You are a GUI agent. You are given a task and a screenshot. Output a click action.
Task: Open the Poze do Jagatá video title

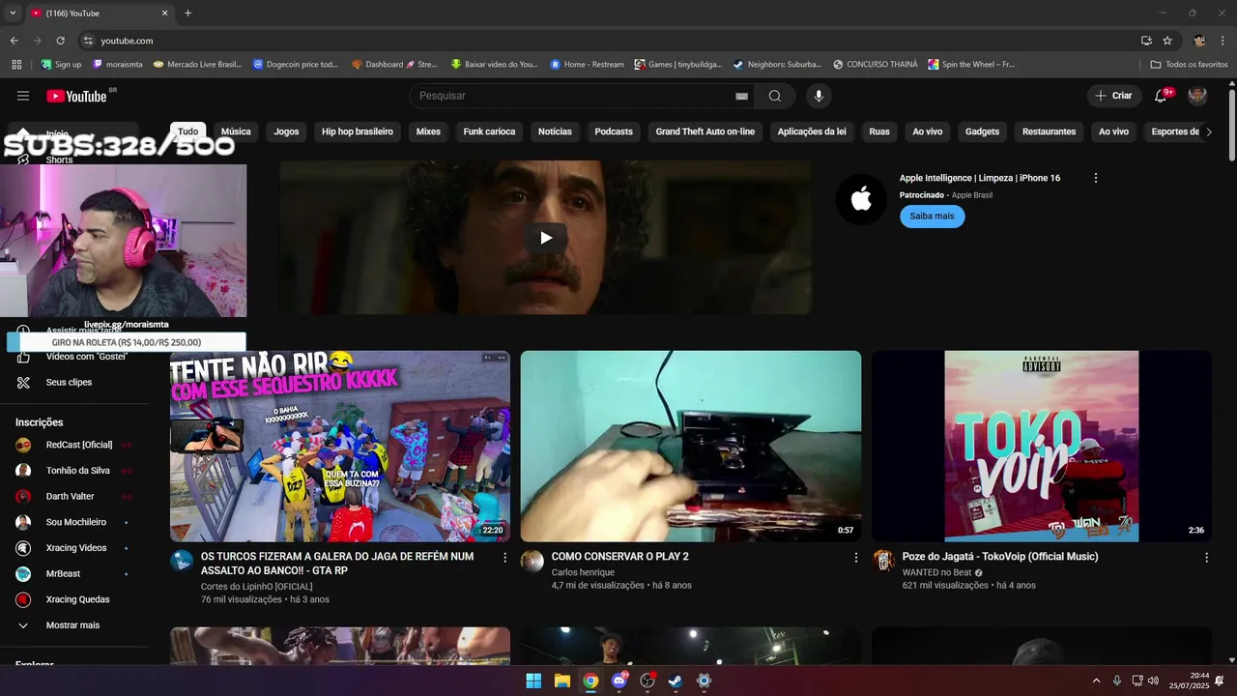point(1000,557)
